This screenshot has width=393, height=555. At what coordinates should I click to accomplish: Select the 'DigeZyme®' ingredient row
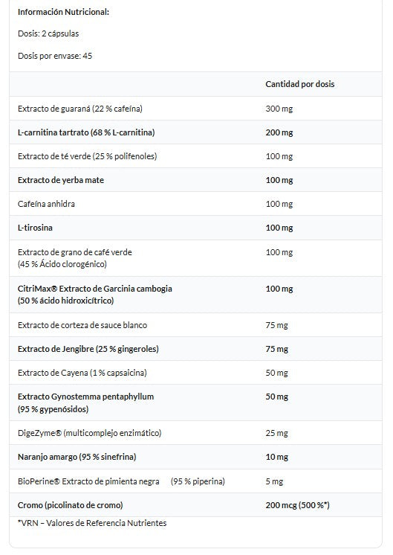(x=195, y=433)
